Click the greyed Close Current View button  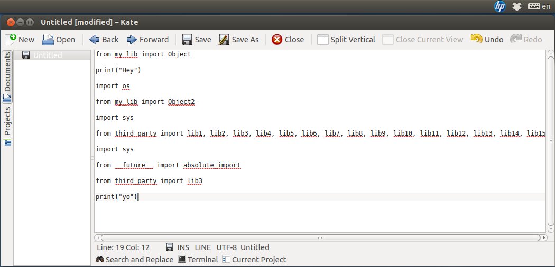click(423, 39)
